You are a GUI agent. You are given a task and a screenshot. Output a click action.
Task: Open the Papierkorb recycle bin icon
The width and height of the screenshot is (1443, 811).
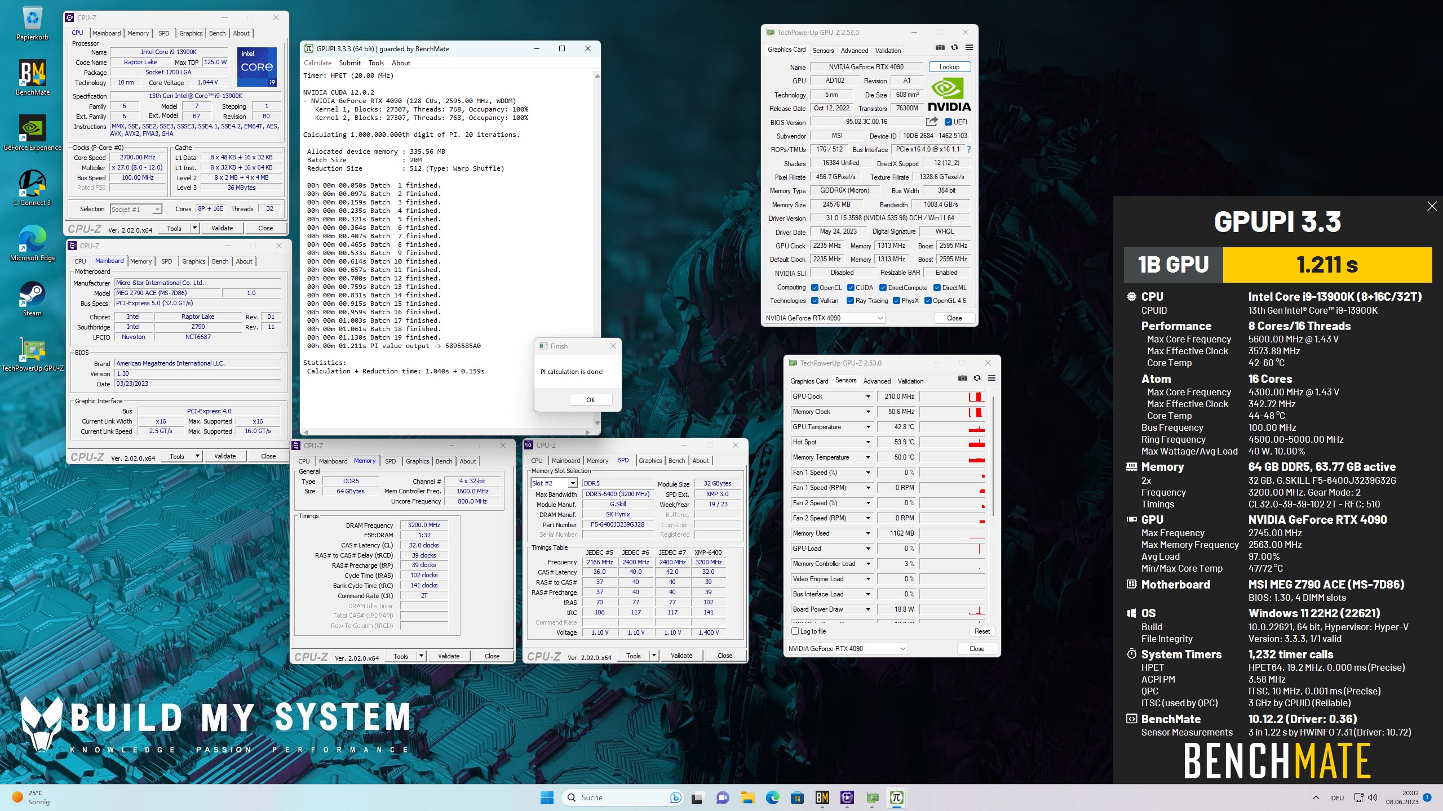[x=32, y=24]
